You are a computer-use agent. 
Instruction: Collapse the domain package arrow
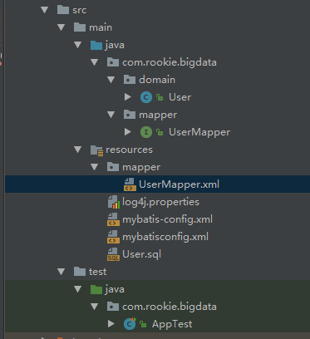(111, 80)
